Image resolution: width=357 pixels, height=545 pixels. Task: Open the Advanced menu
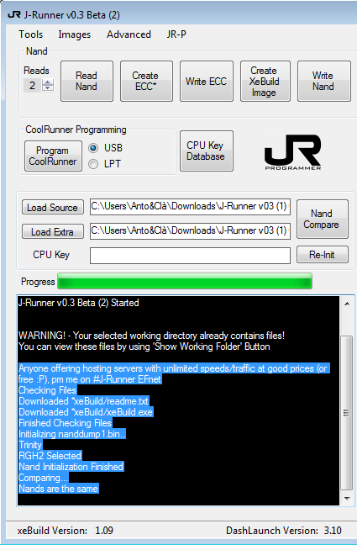point(129,34)
